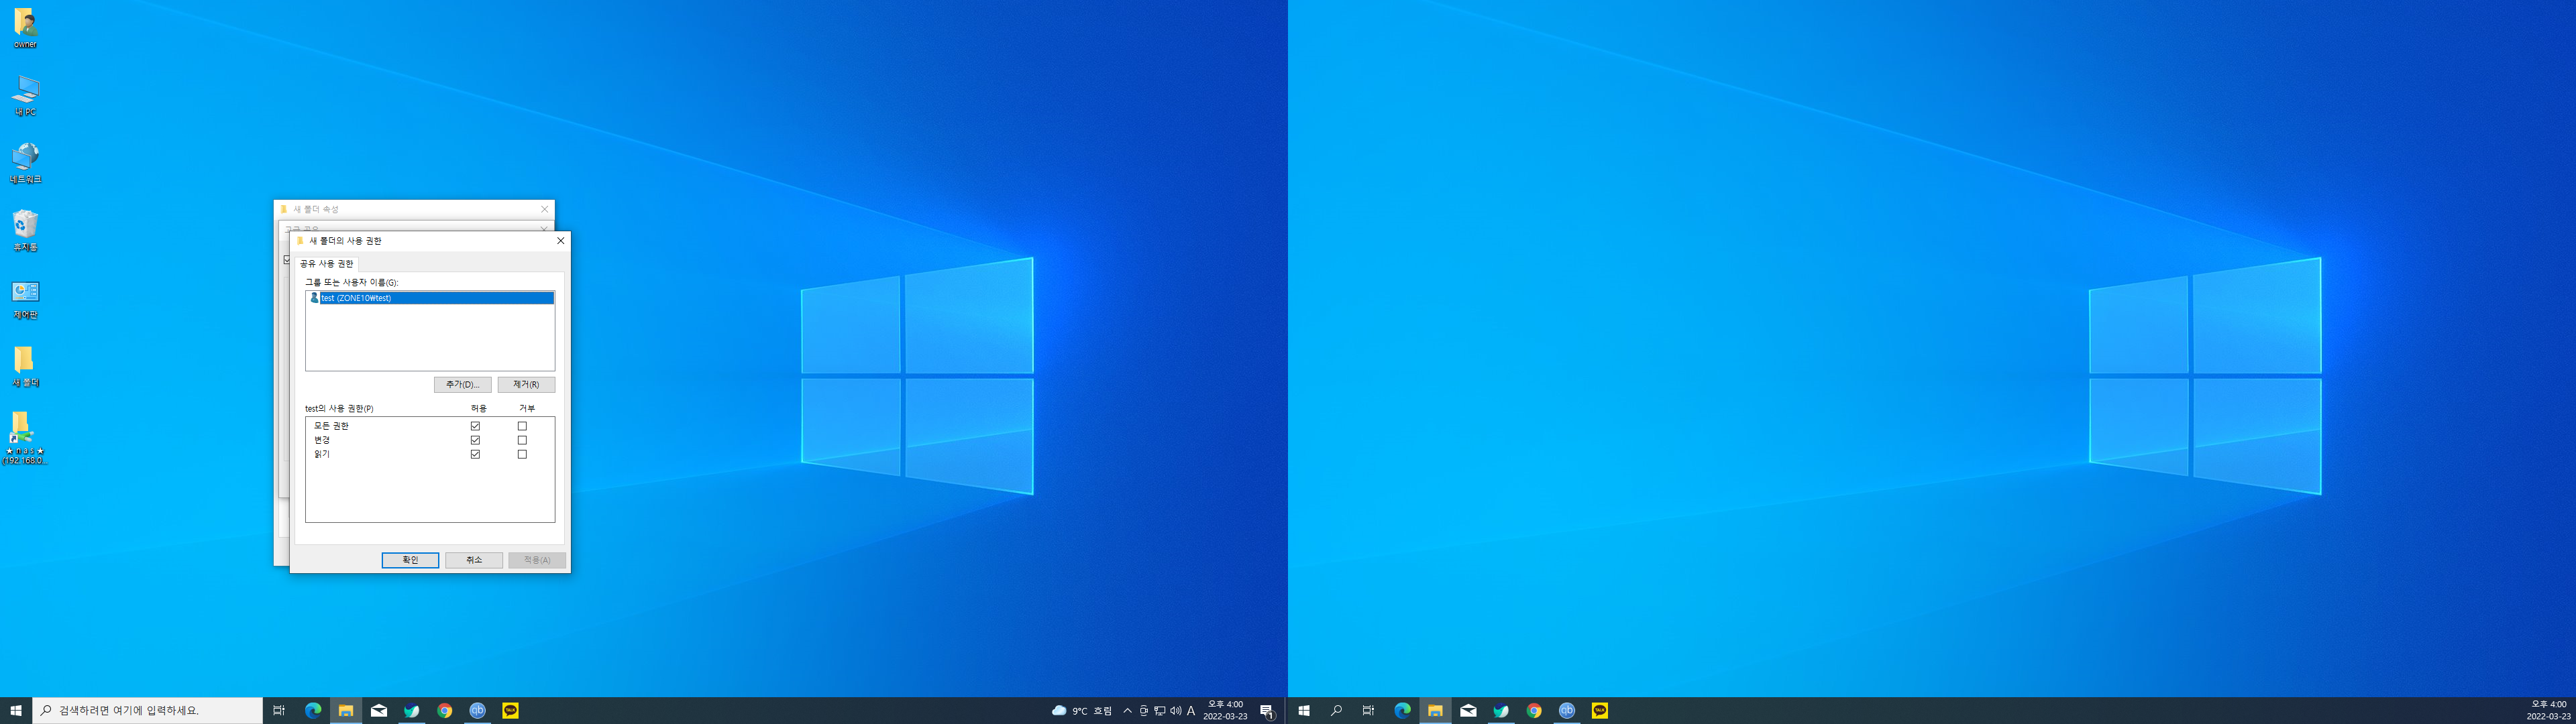The width and height of the screenshot is (2576, 724).
Task: Open the volume speaker tray icon
Action: pyautogui.click(x=1176, y=711)
